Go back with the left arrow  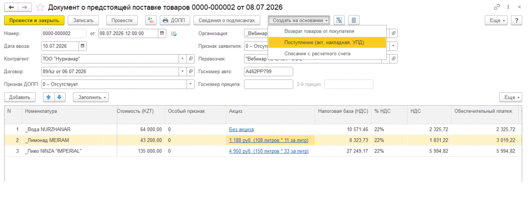[11, 7]
